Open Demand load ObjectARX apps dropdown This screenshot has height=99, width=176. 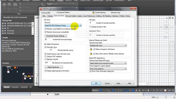coord(108,63)
